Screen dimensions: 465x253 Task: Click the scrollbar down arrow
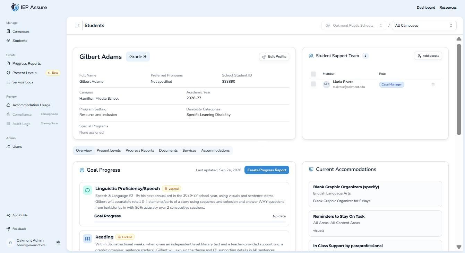(459, 247)
